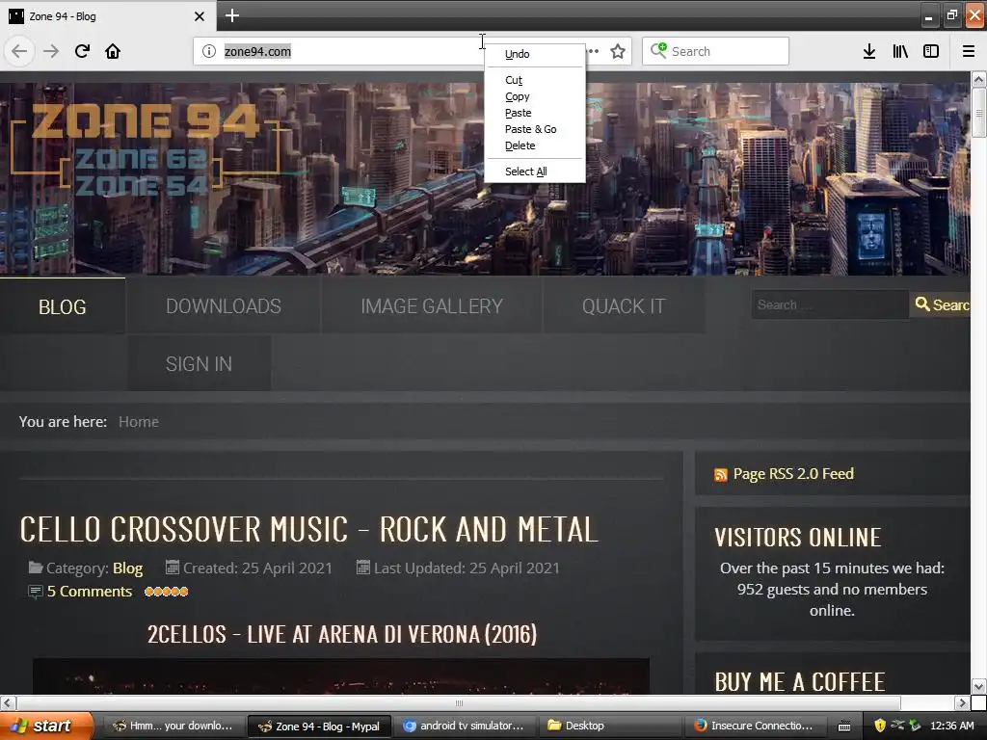This screenshot has width=987, height=740.
Task: Open the IMAGE GALLERY navigation tab
Action: [x=432, y=305]
